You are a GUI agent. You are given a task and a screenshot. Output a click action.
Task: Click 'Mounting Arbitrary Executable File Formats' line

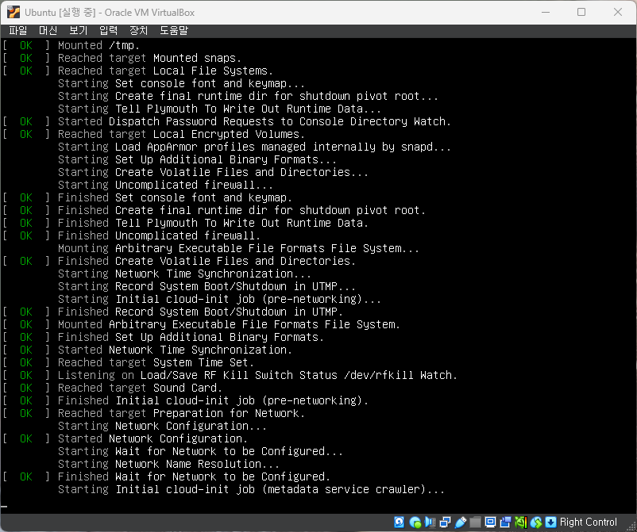point(238,248)
